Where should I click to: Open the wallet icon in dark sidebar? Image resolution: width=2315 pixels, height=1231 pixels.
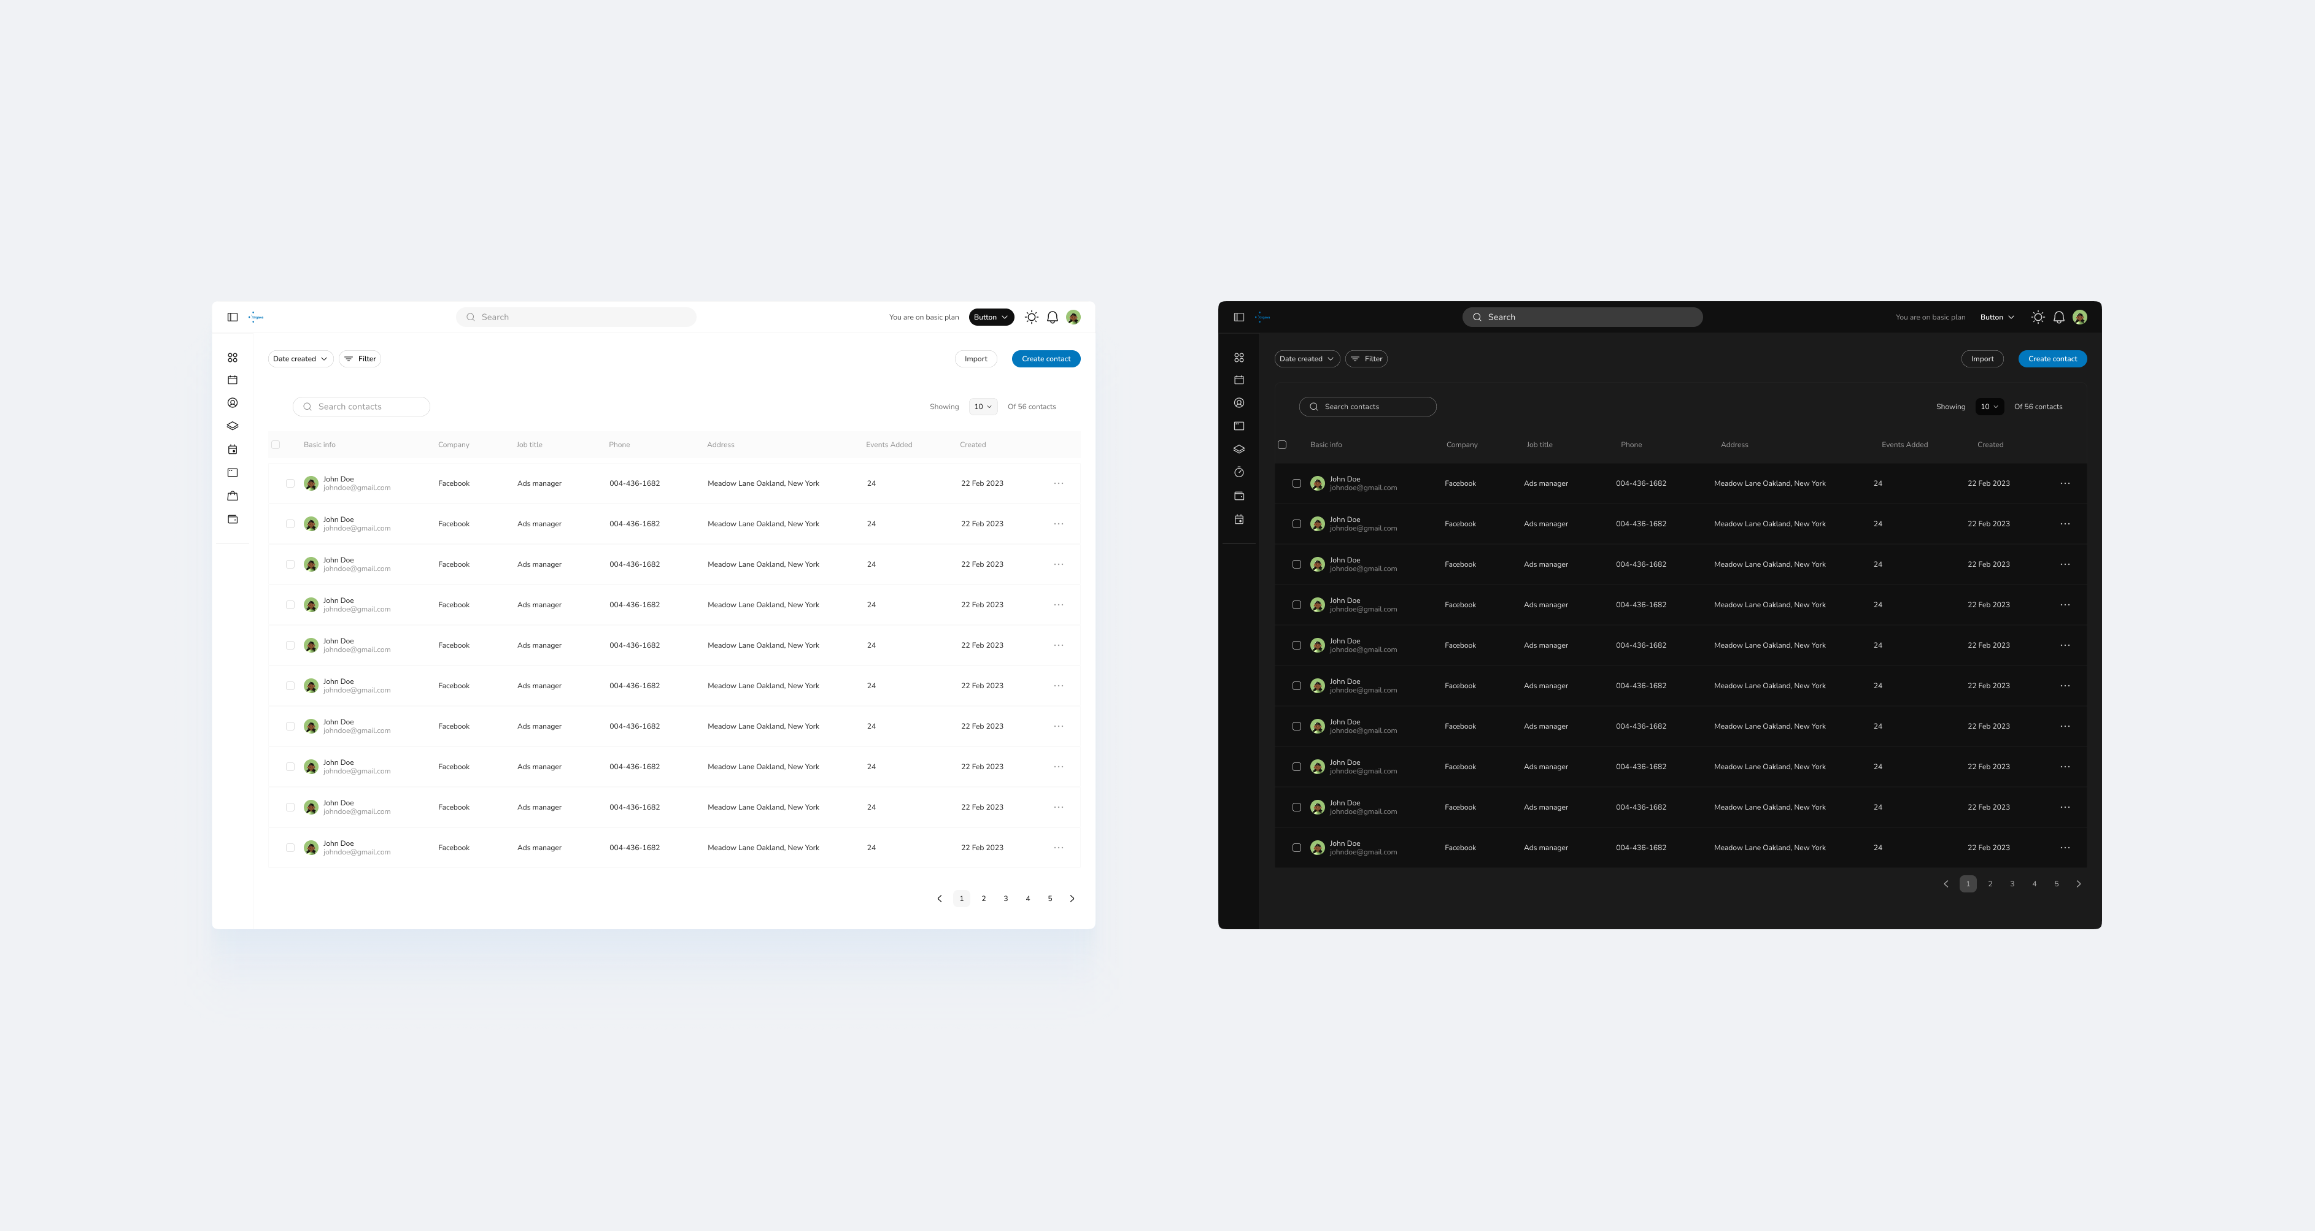pyautogui.click(x=1239, y=496)
